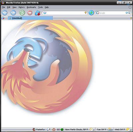Click Tuesday's forecast weather icon

pyautogui.click(x=110, y=129)
